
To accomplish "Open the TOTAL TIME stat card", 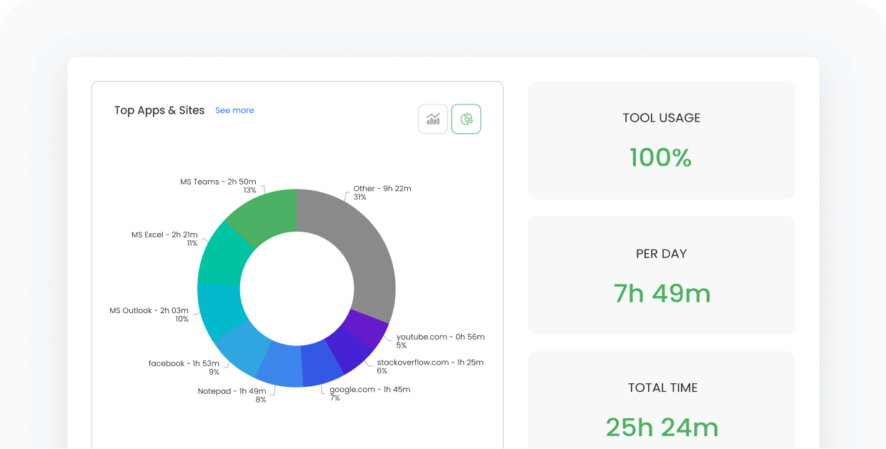I will (x=661, y=400).
